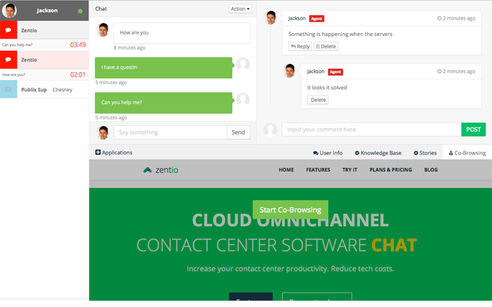Click the Zentio logo in the co-browsing page

[161, 170]
